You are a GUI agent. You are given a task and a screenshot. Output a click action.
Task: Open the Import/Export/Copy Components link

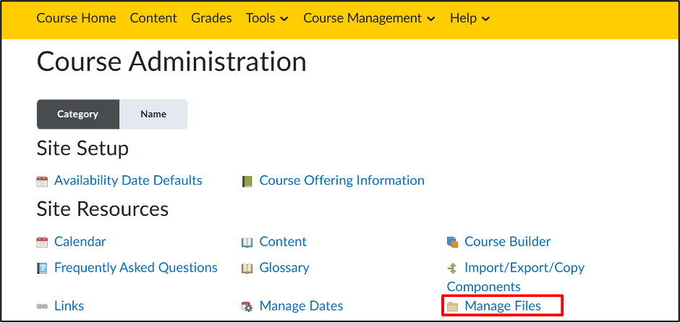[x=524, y=268]
